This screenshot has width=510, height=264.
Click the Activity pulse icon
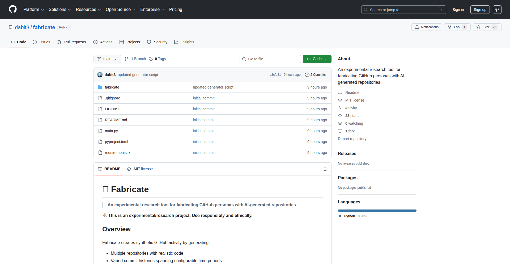(340, 108)
